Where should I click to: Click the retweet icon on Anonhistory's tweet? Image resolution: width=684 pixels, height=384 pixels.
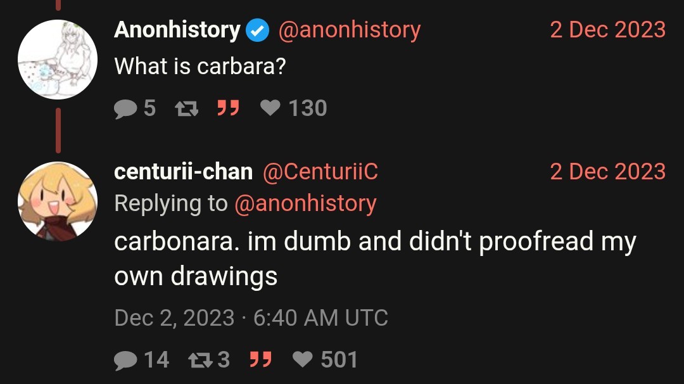click(x=186, y=109)
